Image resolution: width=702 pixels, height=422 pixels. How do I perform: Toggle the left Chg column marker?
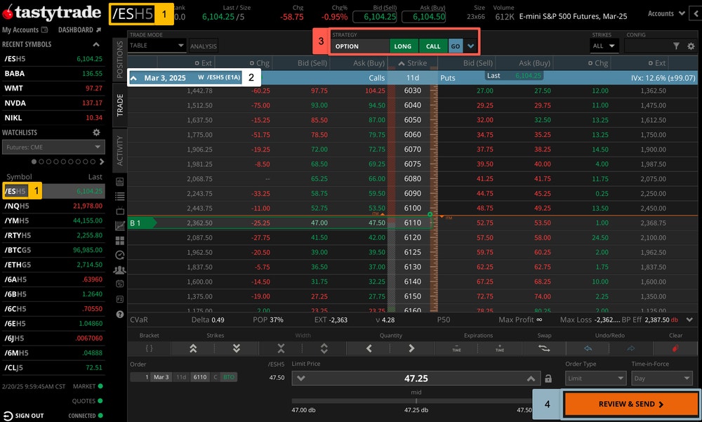coord(252,63)
